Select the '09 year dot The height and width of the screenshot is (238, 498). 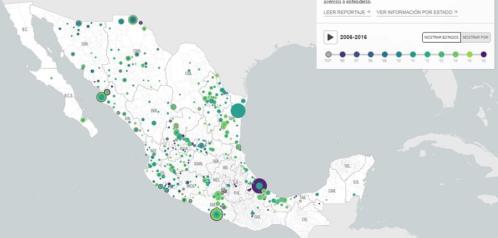[x=385, y=54]
